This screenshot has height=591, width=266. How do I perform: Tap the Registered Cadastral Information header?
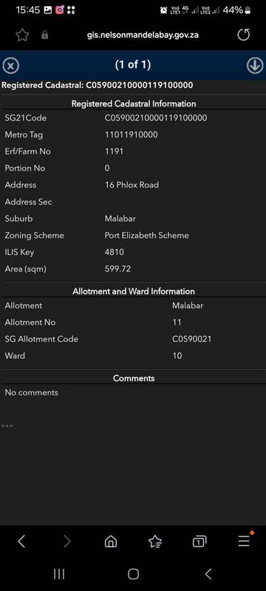click(x=134, y=103)
